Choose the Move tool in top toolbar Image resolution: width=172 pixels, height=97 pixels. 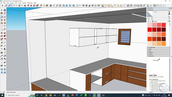coord(31,5)
